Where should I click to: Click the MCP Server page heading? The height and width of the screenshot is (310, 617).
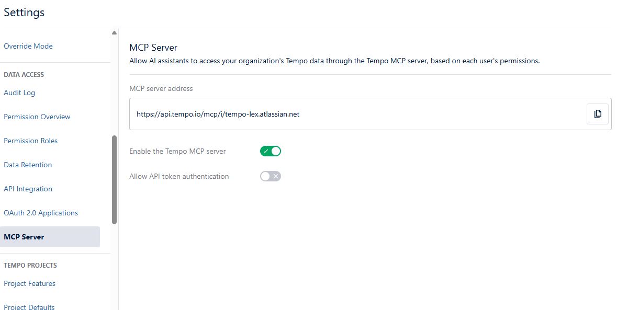153,48
